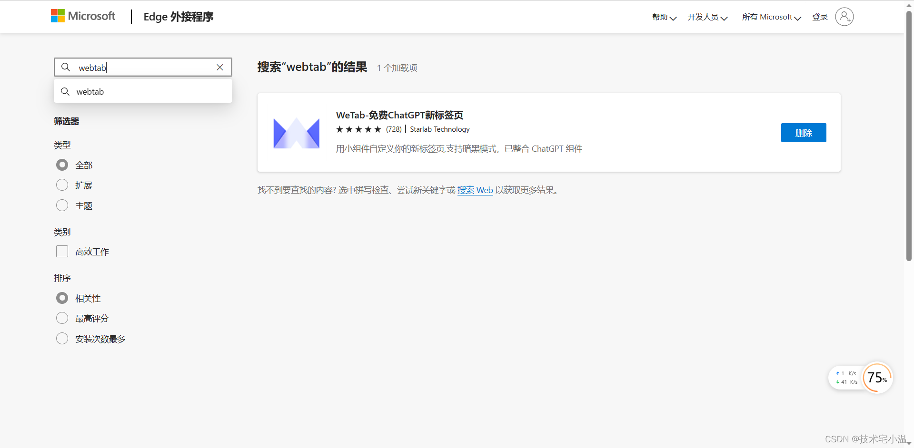The height and width of the screenshot is (448, 914).
Task: Click the search magnifier icon in search box
Action: point(66,67)
